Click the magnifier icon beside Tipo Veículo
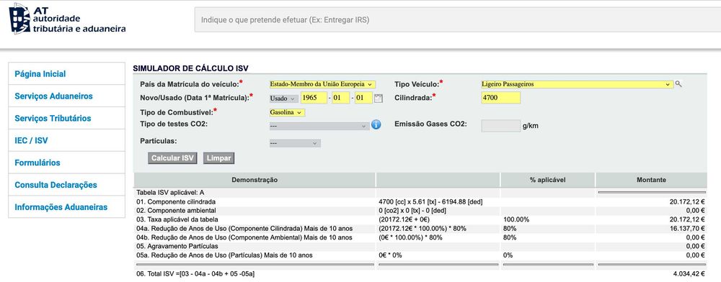The height and width of the screenshot is (282, 721). tap(678, 84)
